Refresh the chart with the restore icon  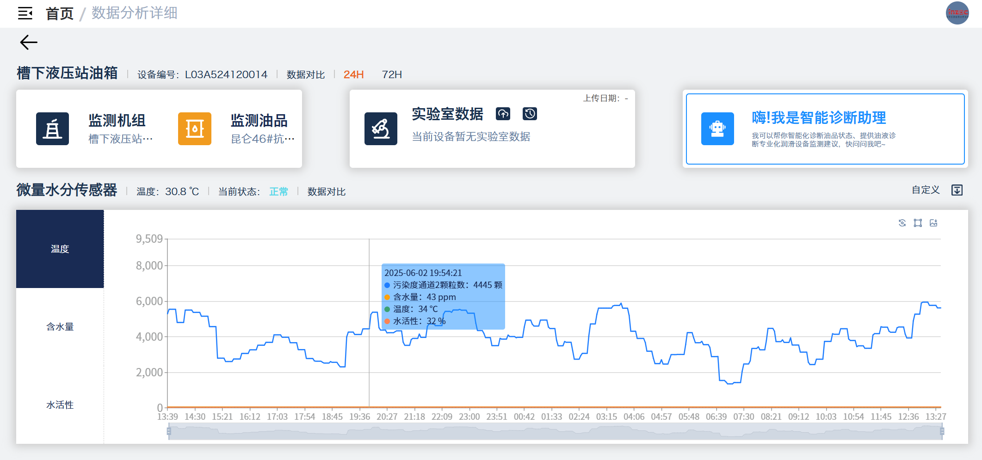[901, 223]
